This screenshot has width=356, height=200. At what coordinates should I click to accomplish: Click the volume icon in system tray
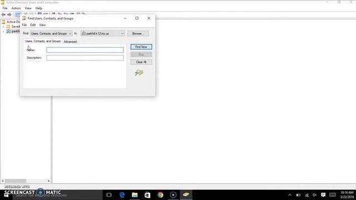(x=315, y=195)
